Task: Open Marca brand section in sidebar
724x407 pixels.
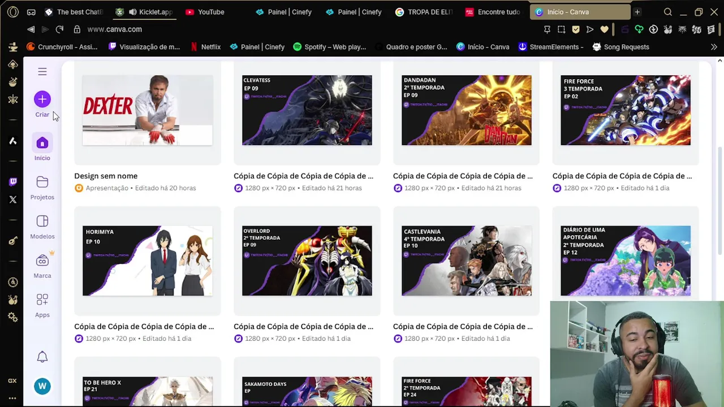Action: tap(42, 266)
